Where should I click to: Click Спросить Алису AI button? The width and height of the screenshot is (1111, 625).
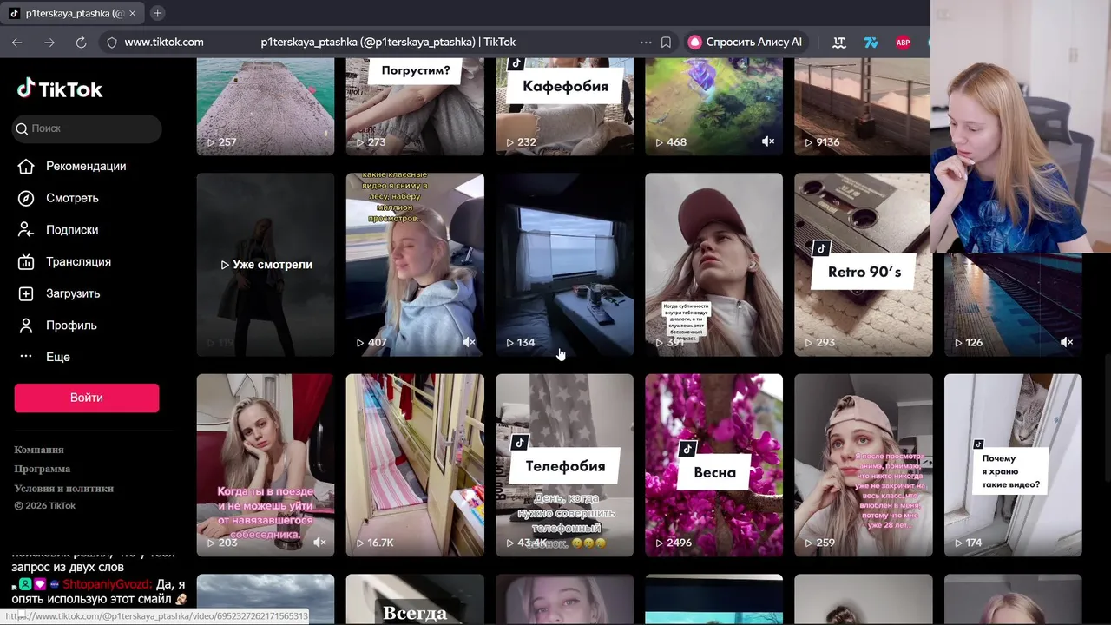[746, 42]
